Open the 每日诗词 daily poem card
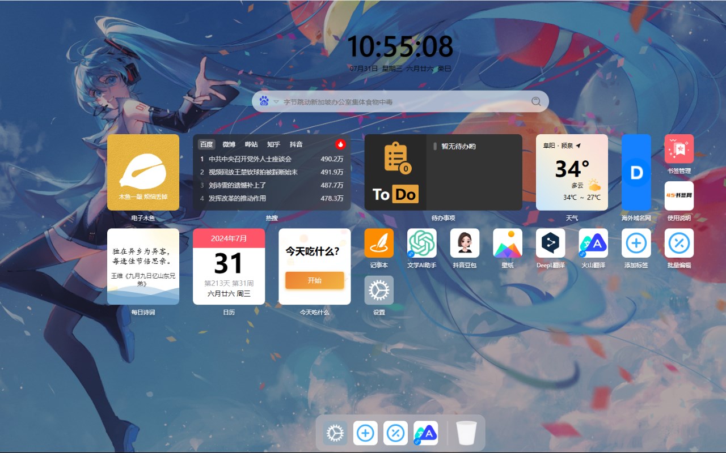 (143, 267)
